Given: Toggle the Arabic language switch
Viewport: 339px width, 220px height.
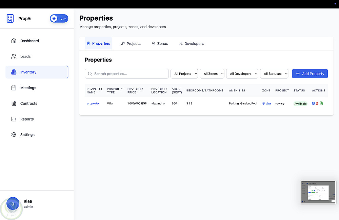Looking at the screenshot, I should pos(59,19).
